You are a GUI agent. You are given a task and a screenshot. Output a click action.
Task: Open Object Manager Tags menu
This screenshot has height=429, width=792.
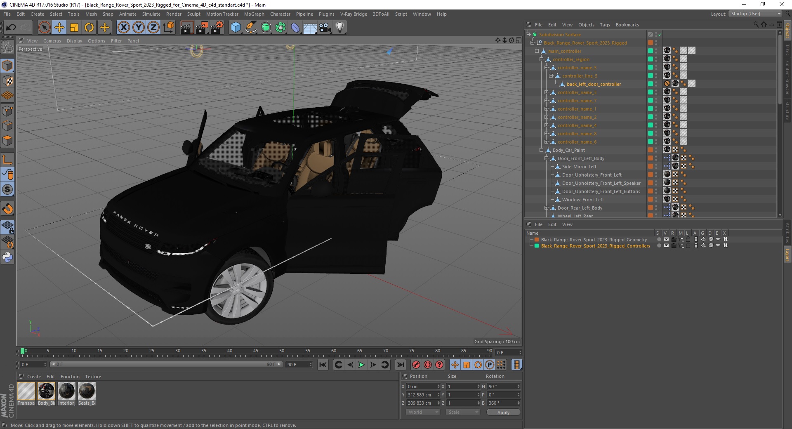pos(605,25)
